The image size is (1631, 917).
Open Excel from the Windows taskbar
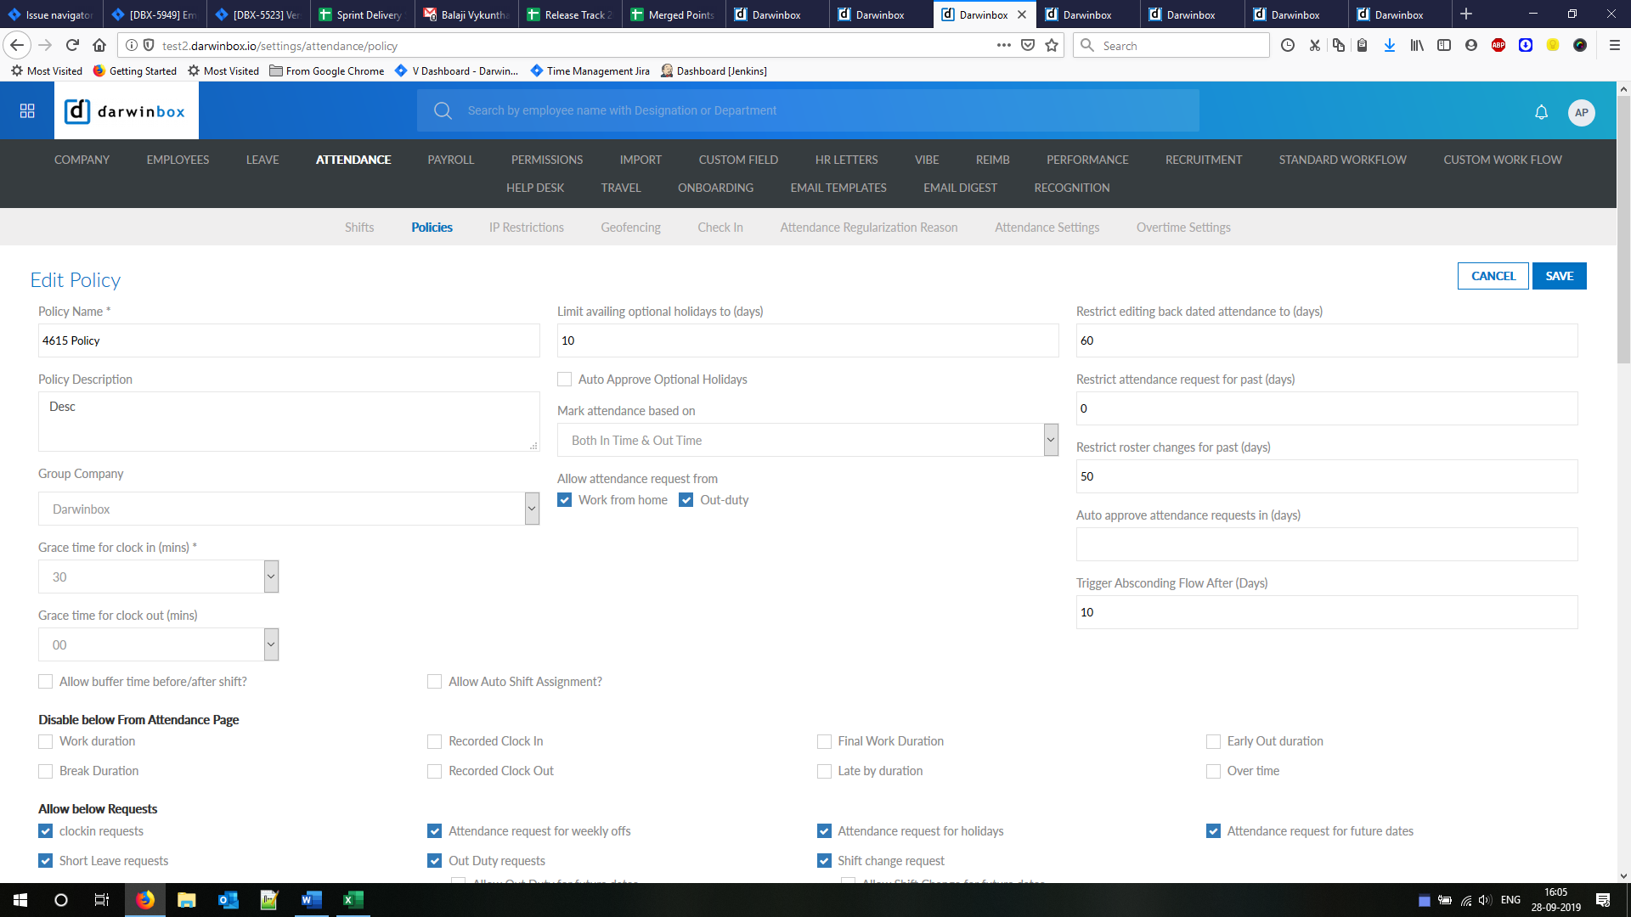point(353,900)
